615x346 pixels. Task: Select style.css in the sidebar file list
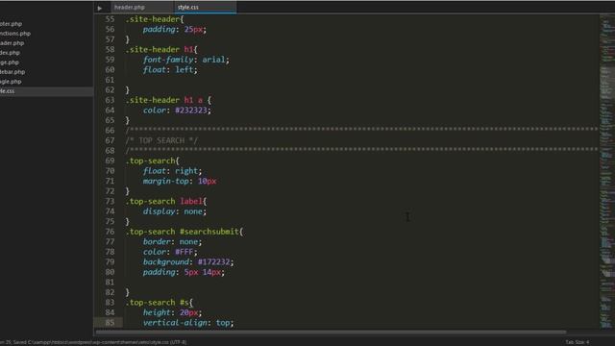[46, 91]
